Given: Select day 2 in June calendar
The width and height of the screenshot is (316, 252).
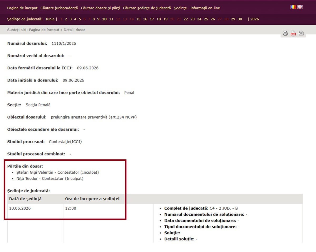Looking at the screenshot, I should pyautogui.click(x=66, y=19).
